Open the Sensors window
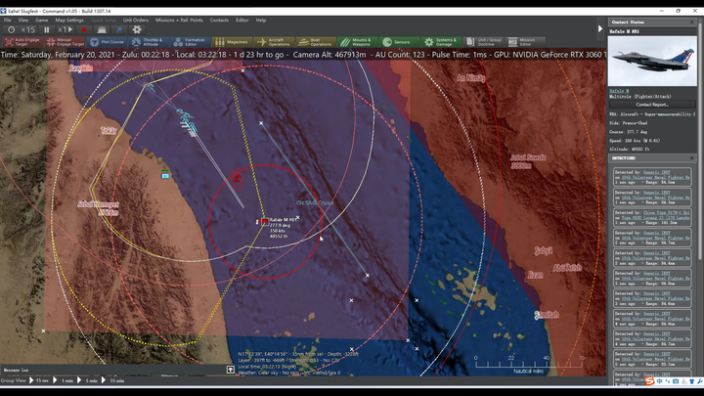Viewport: 704px width, 396px height. 399,42
